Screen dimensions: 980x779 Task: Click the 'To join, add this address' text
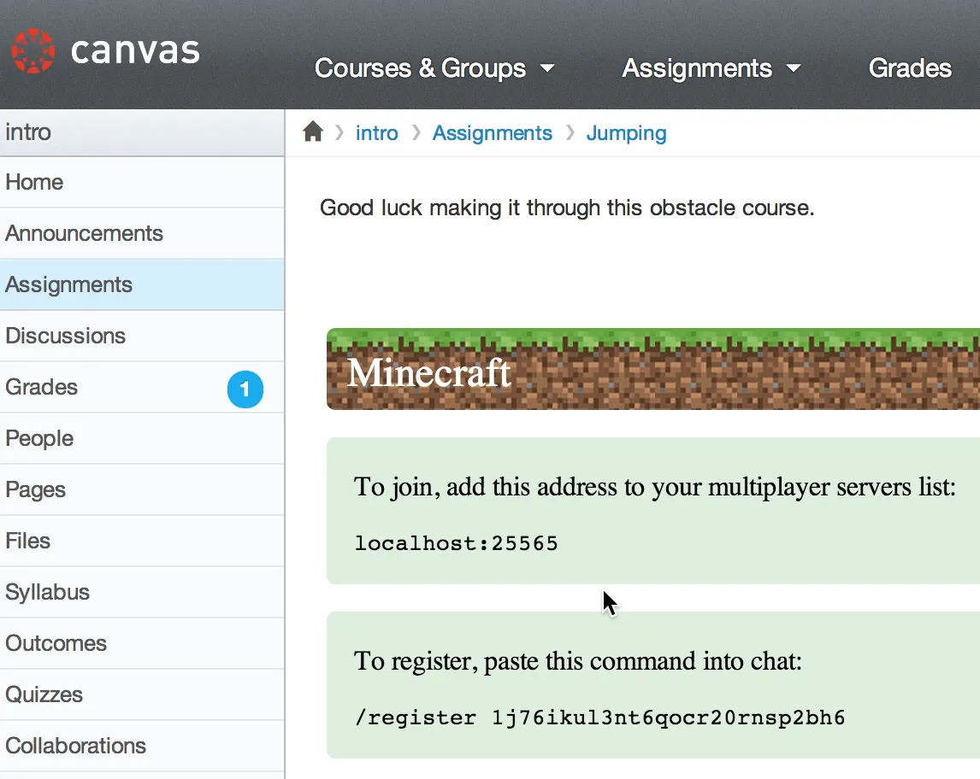tap(654, 487)
